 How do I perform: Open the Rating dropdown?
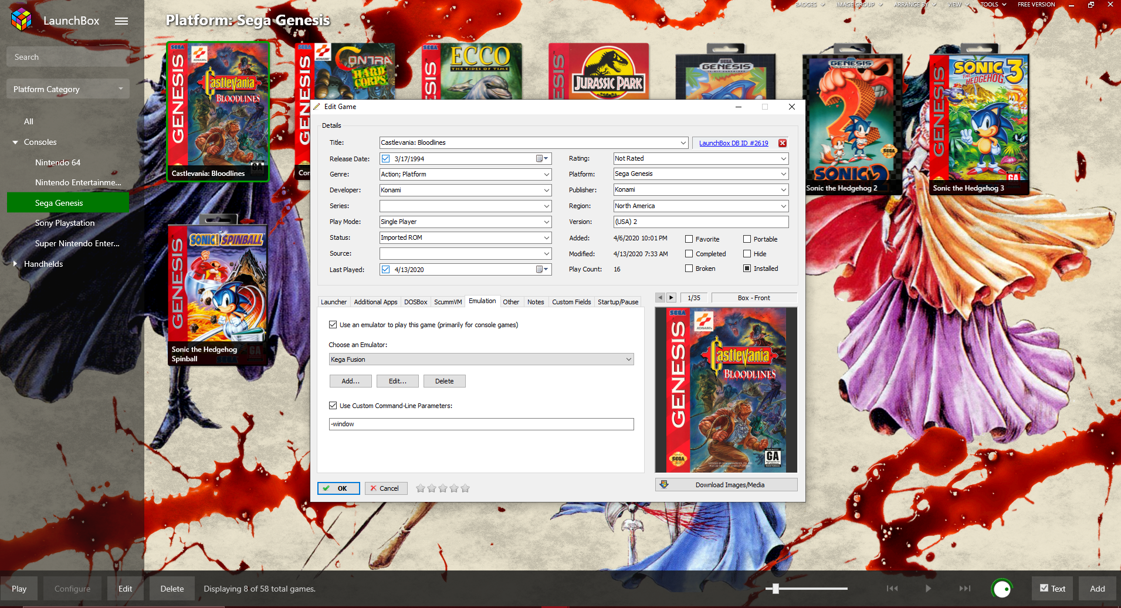784,159
